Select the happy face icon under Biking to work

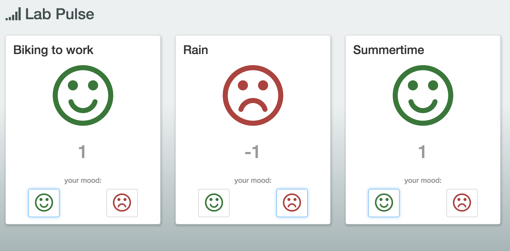pyautogui.click(x=44, y=203)
